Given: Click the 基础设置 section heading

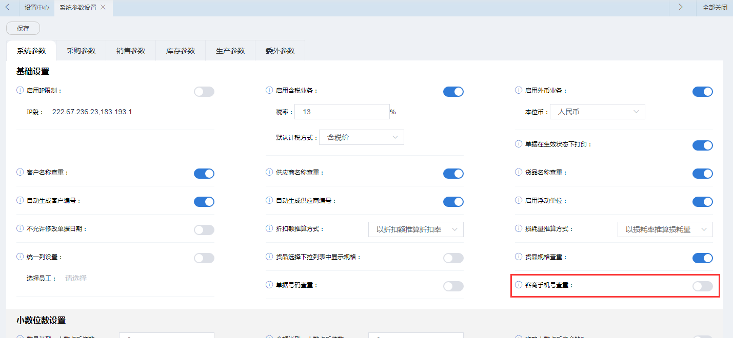Looking at the screenshot, I should point(33,71).
